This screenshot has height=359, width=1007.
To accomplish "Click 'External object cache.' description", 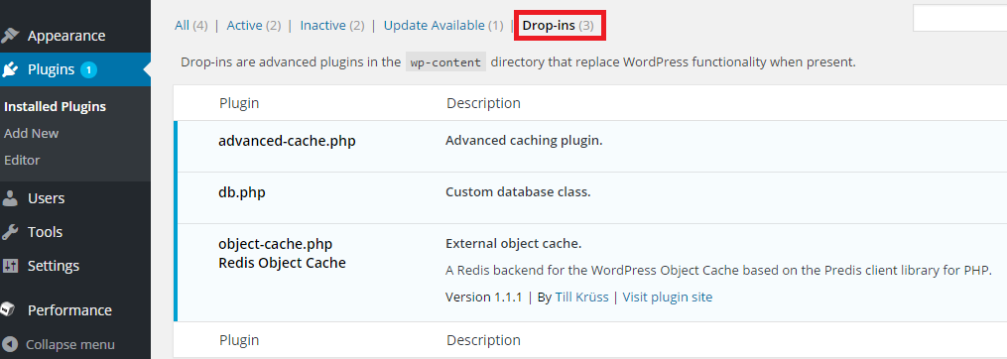I will [513, 244].
